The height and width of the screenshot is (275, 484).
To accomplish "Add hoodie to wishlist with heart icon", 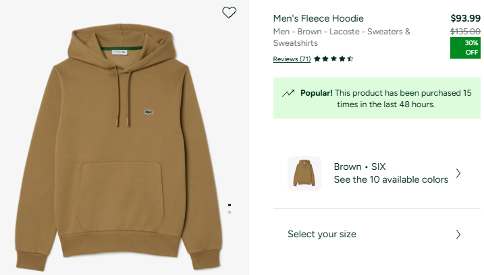I will [230, 12].
